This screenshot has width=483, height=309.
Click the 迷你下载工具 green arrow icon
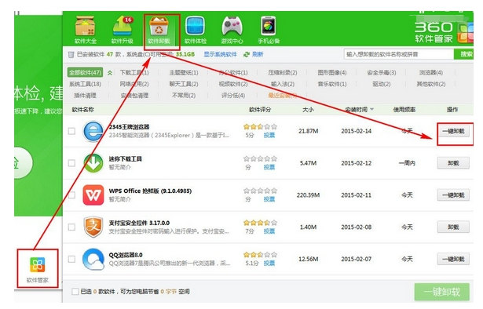click(93, 163)
